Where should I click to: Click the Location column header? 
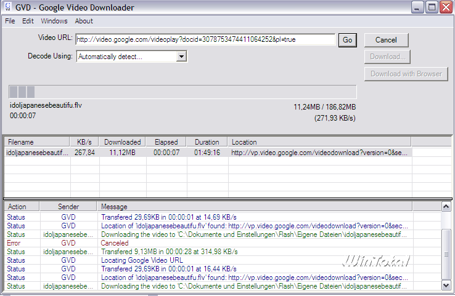[319, 142]
